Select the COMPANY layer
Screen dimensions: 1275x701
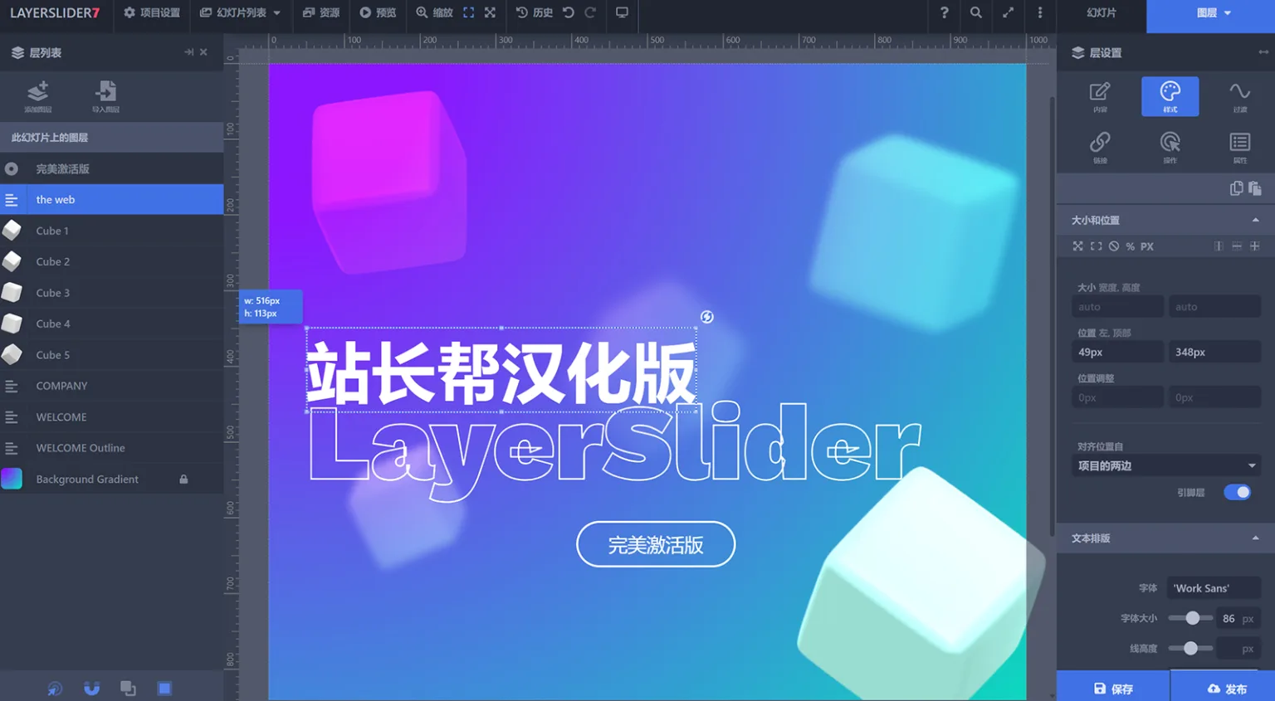(x=112, y=386)
